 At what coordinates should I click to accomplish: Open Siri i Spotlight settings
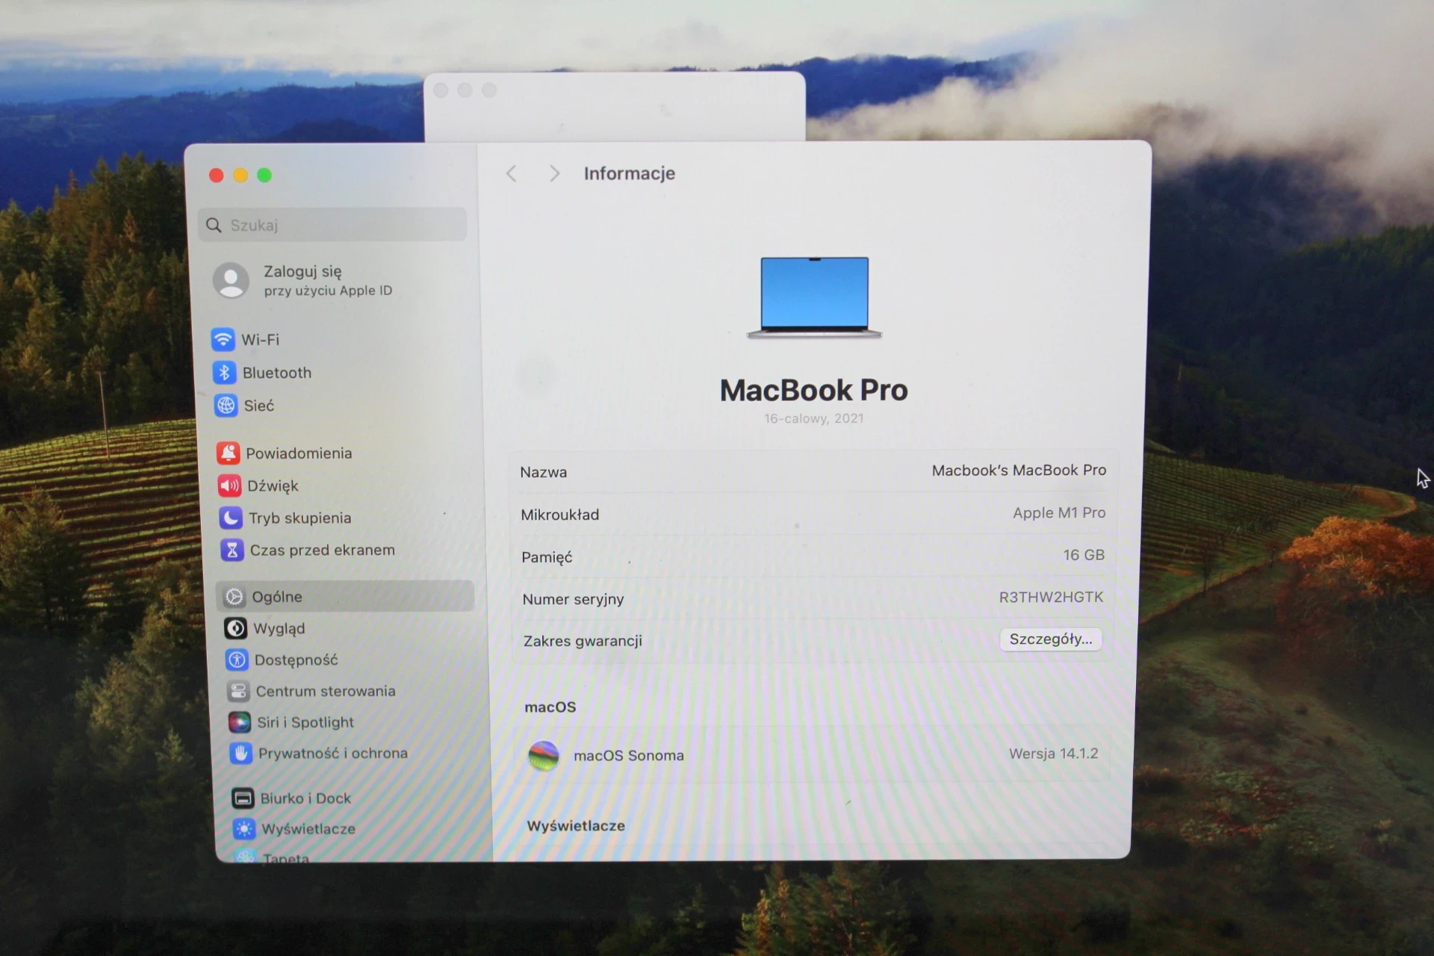pyautogui.click(x=305, y=722)
